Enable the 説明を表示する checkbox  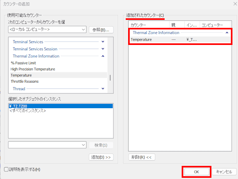point(6,169)
